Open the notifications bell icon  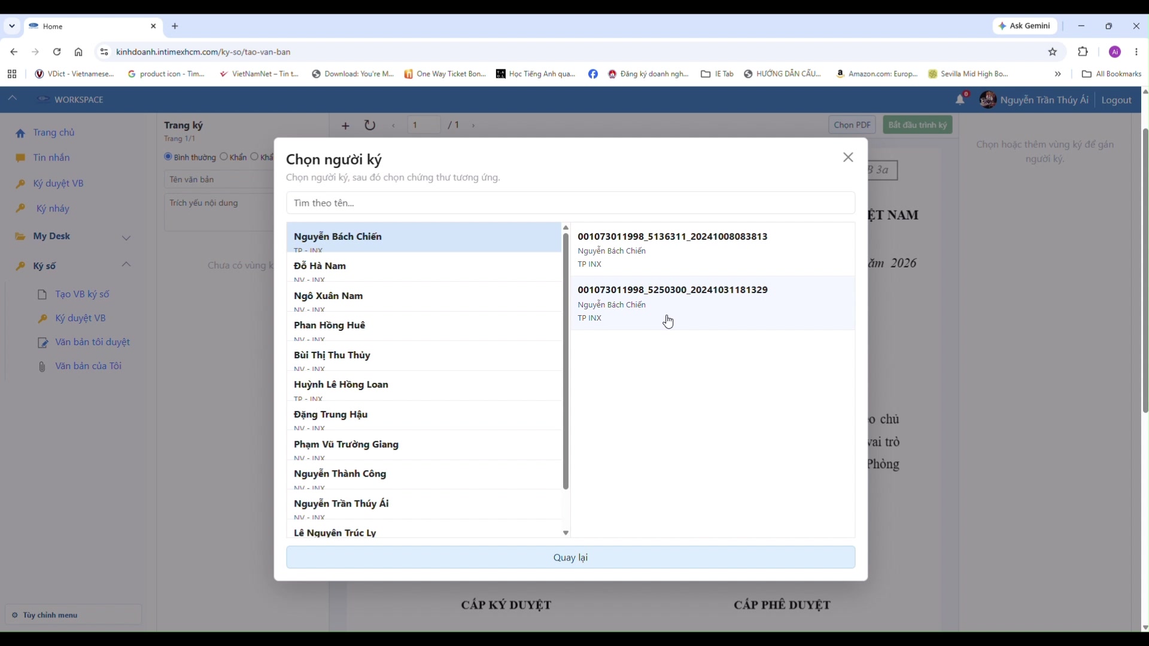coord(960,99)
